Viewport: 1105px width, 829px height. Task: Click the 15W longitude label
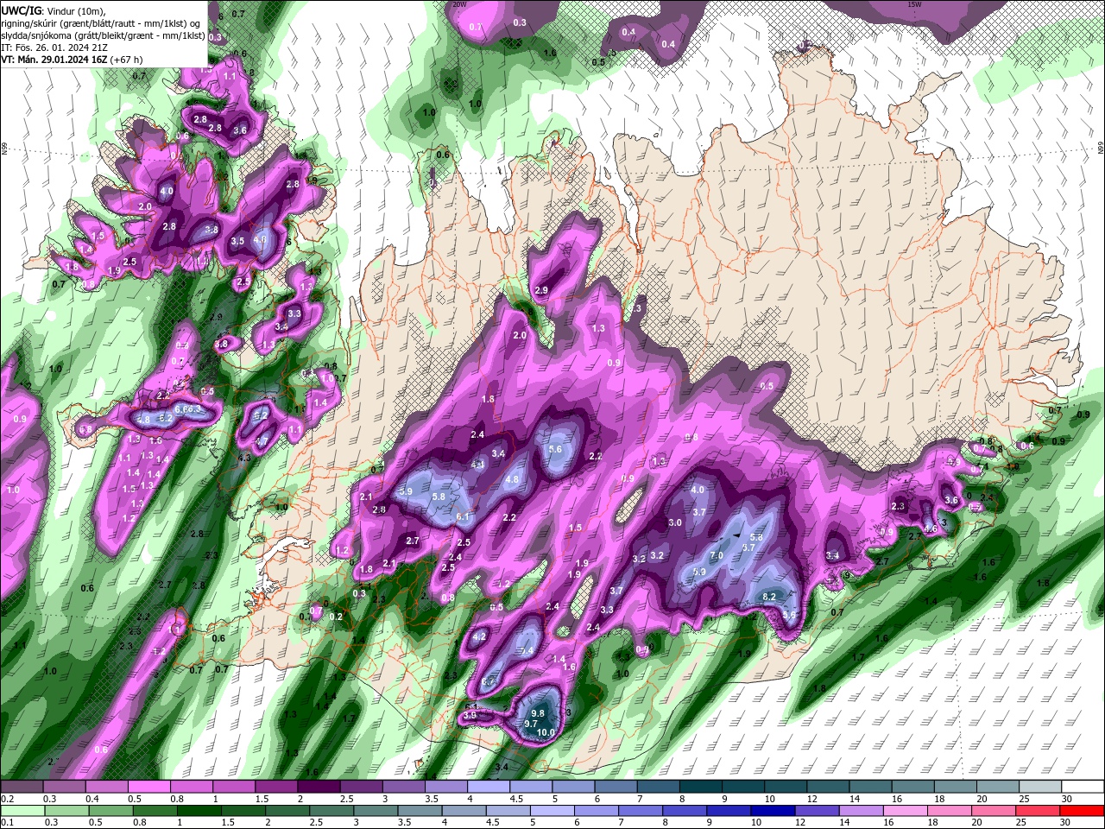click(x=916, y=4)
